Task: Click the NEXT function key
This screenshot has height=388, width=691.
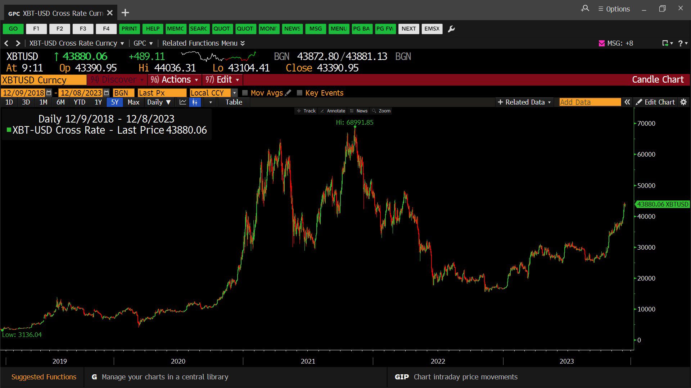Action: click(x=409, y=29)
